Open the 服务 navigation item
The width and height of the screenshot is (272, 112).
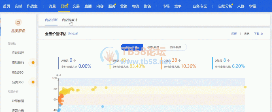coord(112,7)
